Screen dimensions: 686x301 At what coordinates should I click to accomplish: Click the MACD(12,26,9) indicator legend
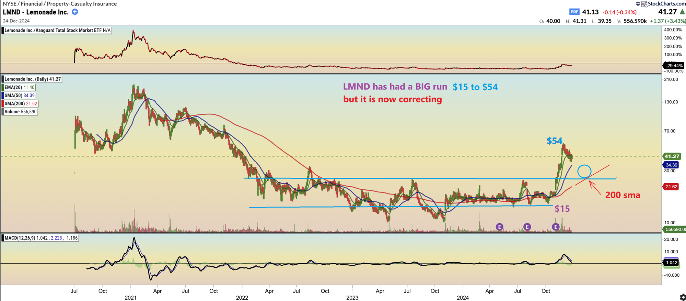pyautogui.click(x=40, y=238)
